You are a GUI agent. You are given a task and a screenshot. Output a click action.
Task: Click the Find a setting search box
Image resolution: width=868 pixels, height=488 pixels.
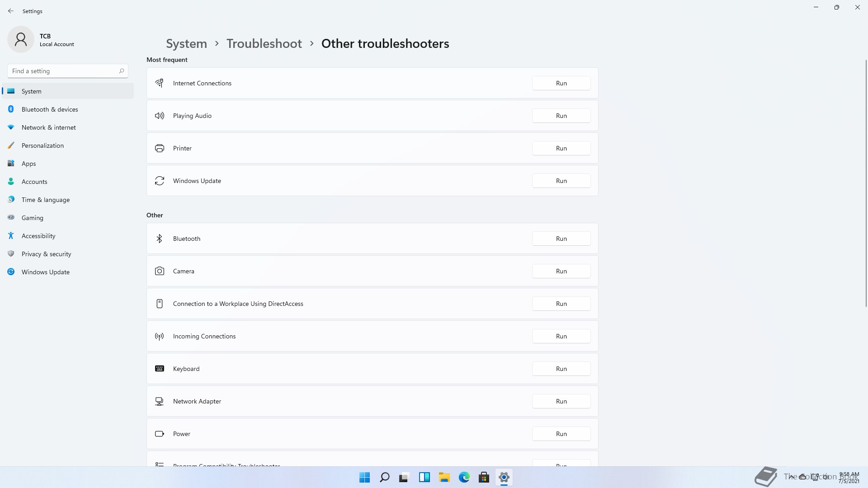tap(68, 71)
